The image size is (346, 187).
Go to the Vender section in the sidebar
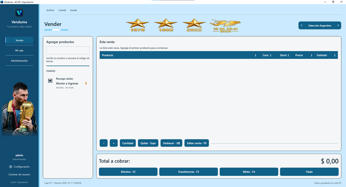pos(19,40)
